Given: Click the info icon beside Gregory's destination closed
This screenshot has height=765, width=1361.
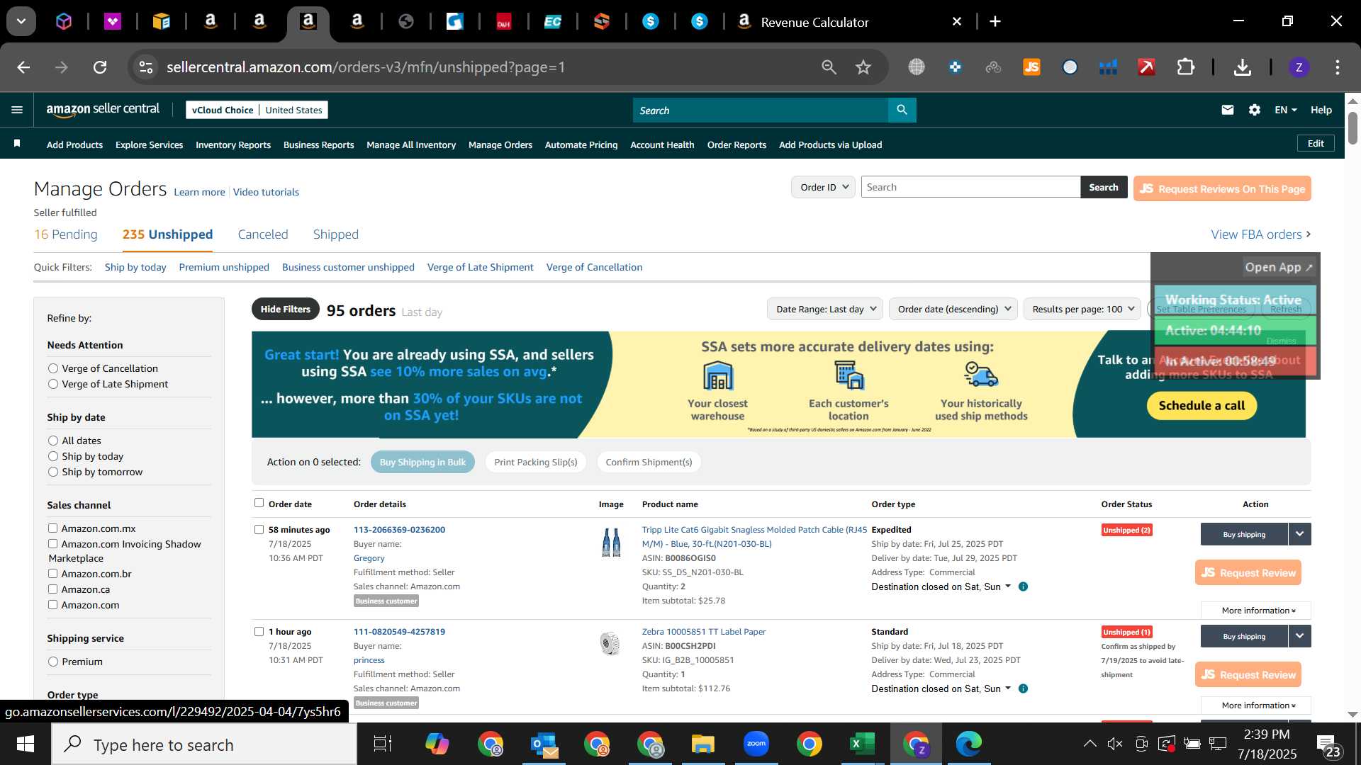Looking at the screenshot, I should point(1023,586).
